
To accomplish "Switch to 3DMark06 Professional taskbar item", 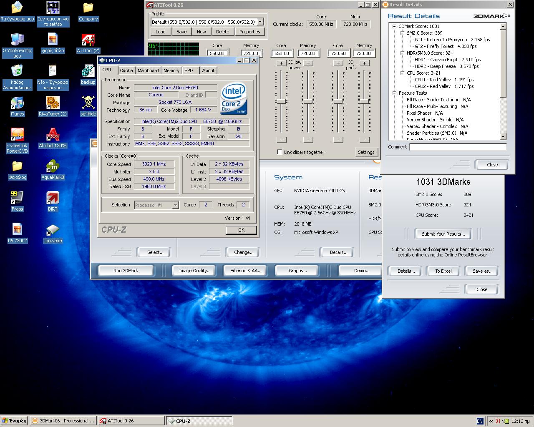I will (x=63, y=421).
